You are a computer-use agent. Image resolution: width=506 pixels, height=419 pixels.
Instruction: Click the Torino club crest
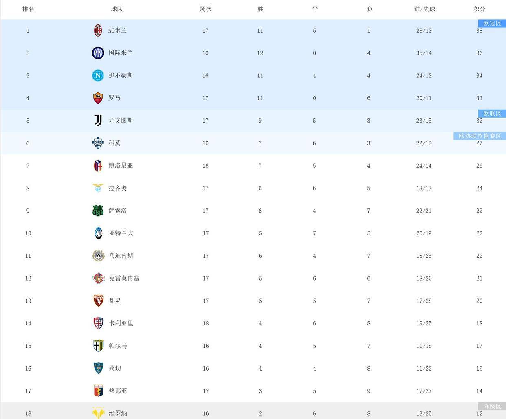[98, 301]
